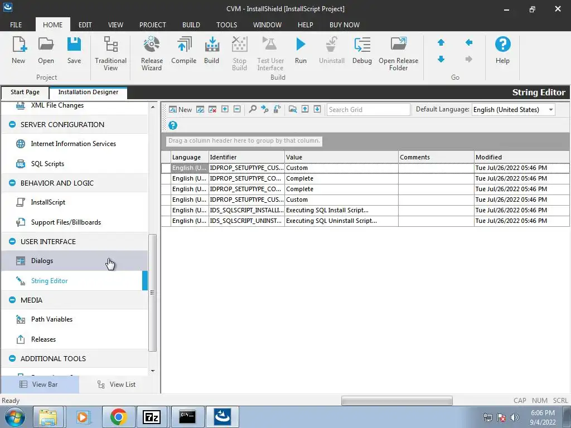This screenshot has width=571, height=428.
Task: Switch to Traditional View
Action: point(111,53)
